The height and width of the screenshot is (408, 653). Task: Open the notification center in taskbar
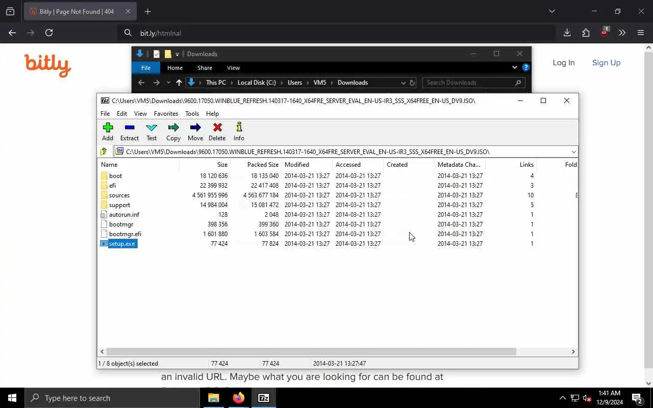click(x=637, y=398)
